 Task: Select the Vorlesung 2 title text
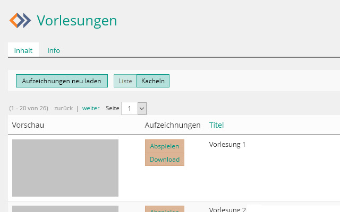tap(227, 209)
